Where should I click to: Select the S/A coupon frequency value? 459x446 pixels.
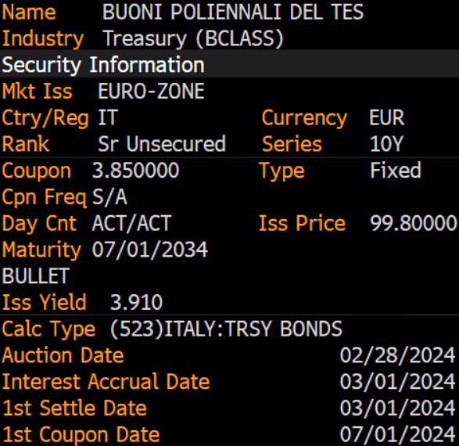[x=109, y=197]
